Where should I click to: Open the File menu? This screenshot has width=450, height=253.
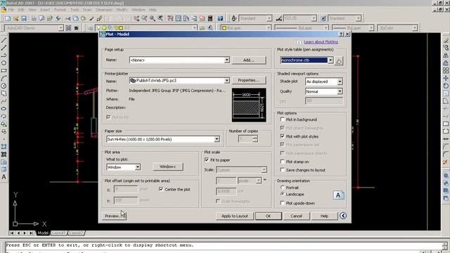(x=11, y=9)
